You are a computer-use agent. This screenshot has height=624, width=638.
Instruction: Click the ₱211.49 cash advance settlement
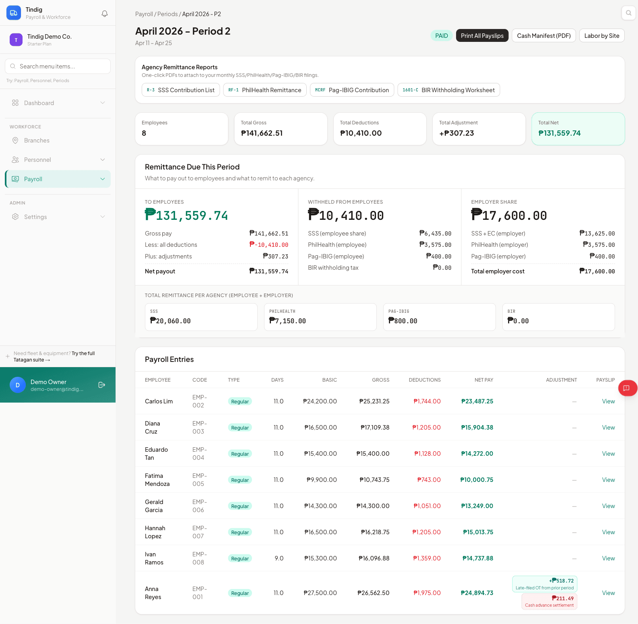(549, 601)
